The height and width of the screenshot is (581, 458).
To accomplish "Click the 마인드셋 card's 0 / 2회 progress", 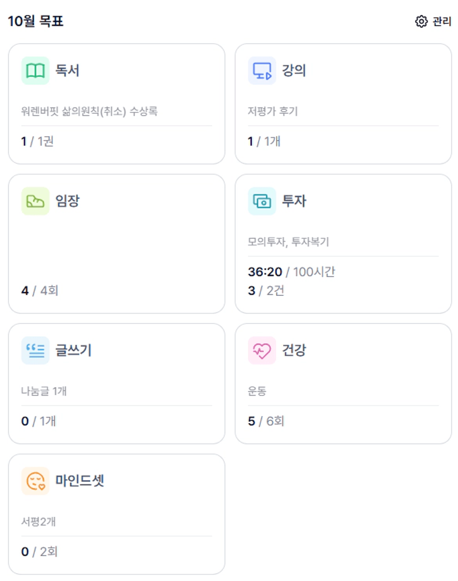I will point(39,552).
